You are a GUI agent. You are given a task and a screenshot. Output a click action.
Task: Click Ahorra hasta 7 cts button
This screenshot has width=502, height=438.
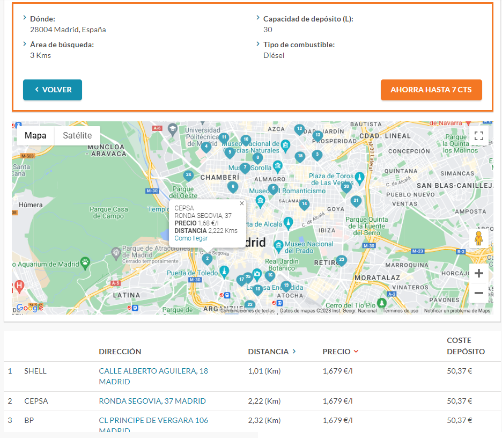(431, 90)
